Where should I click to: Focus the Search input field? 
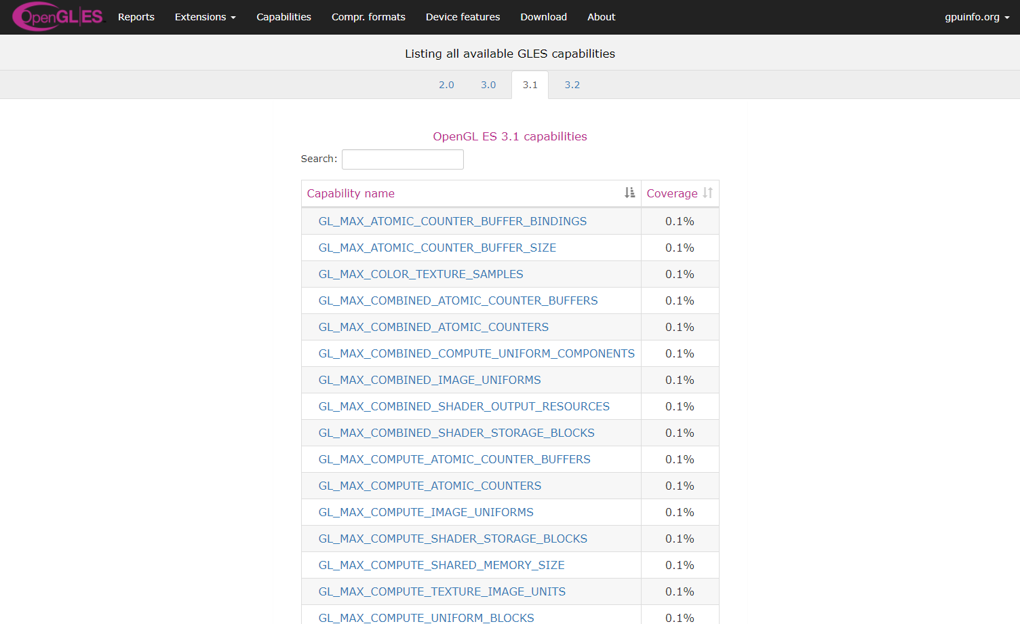coord(403,159)
